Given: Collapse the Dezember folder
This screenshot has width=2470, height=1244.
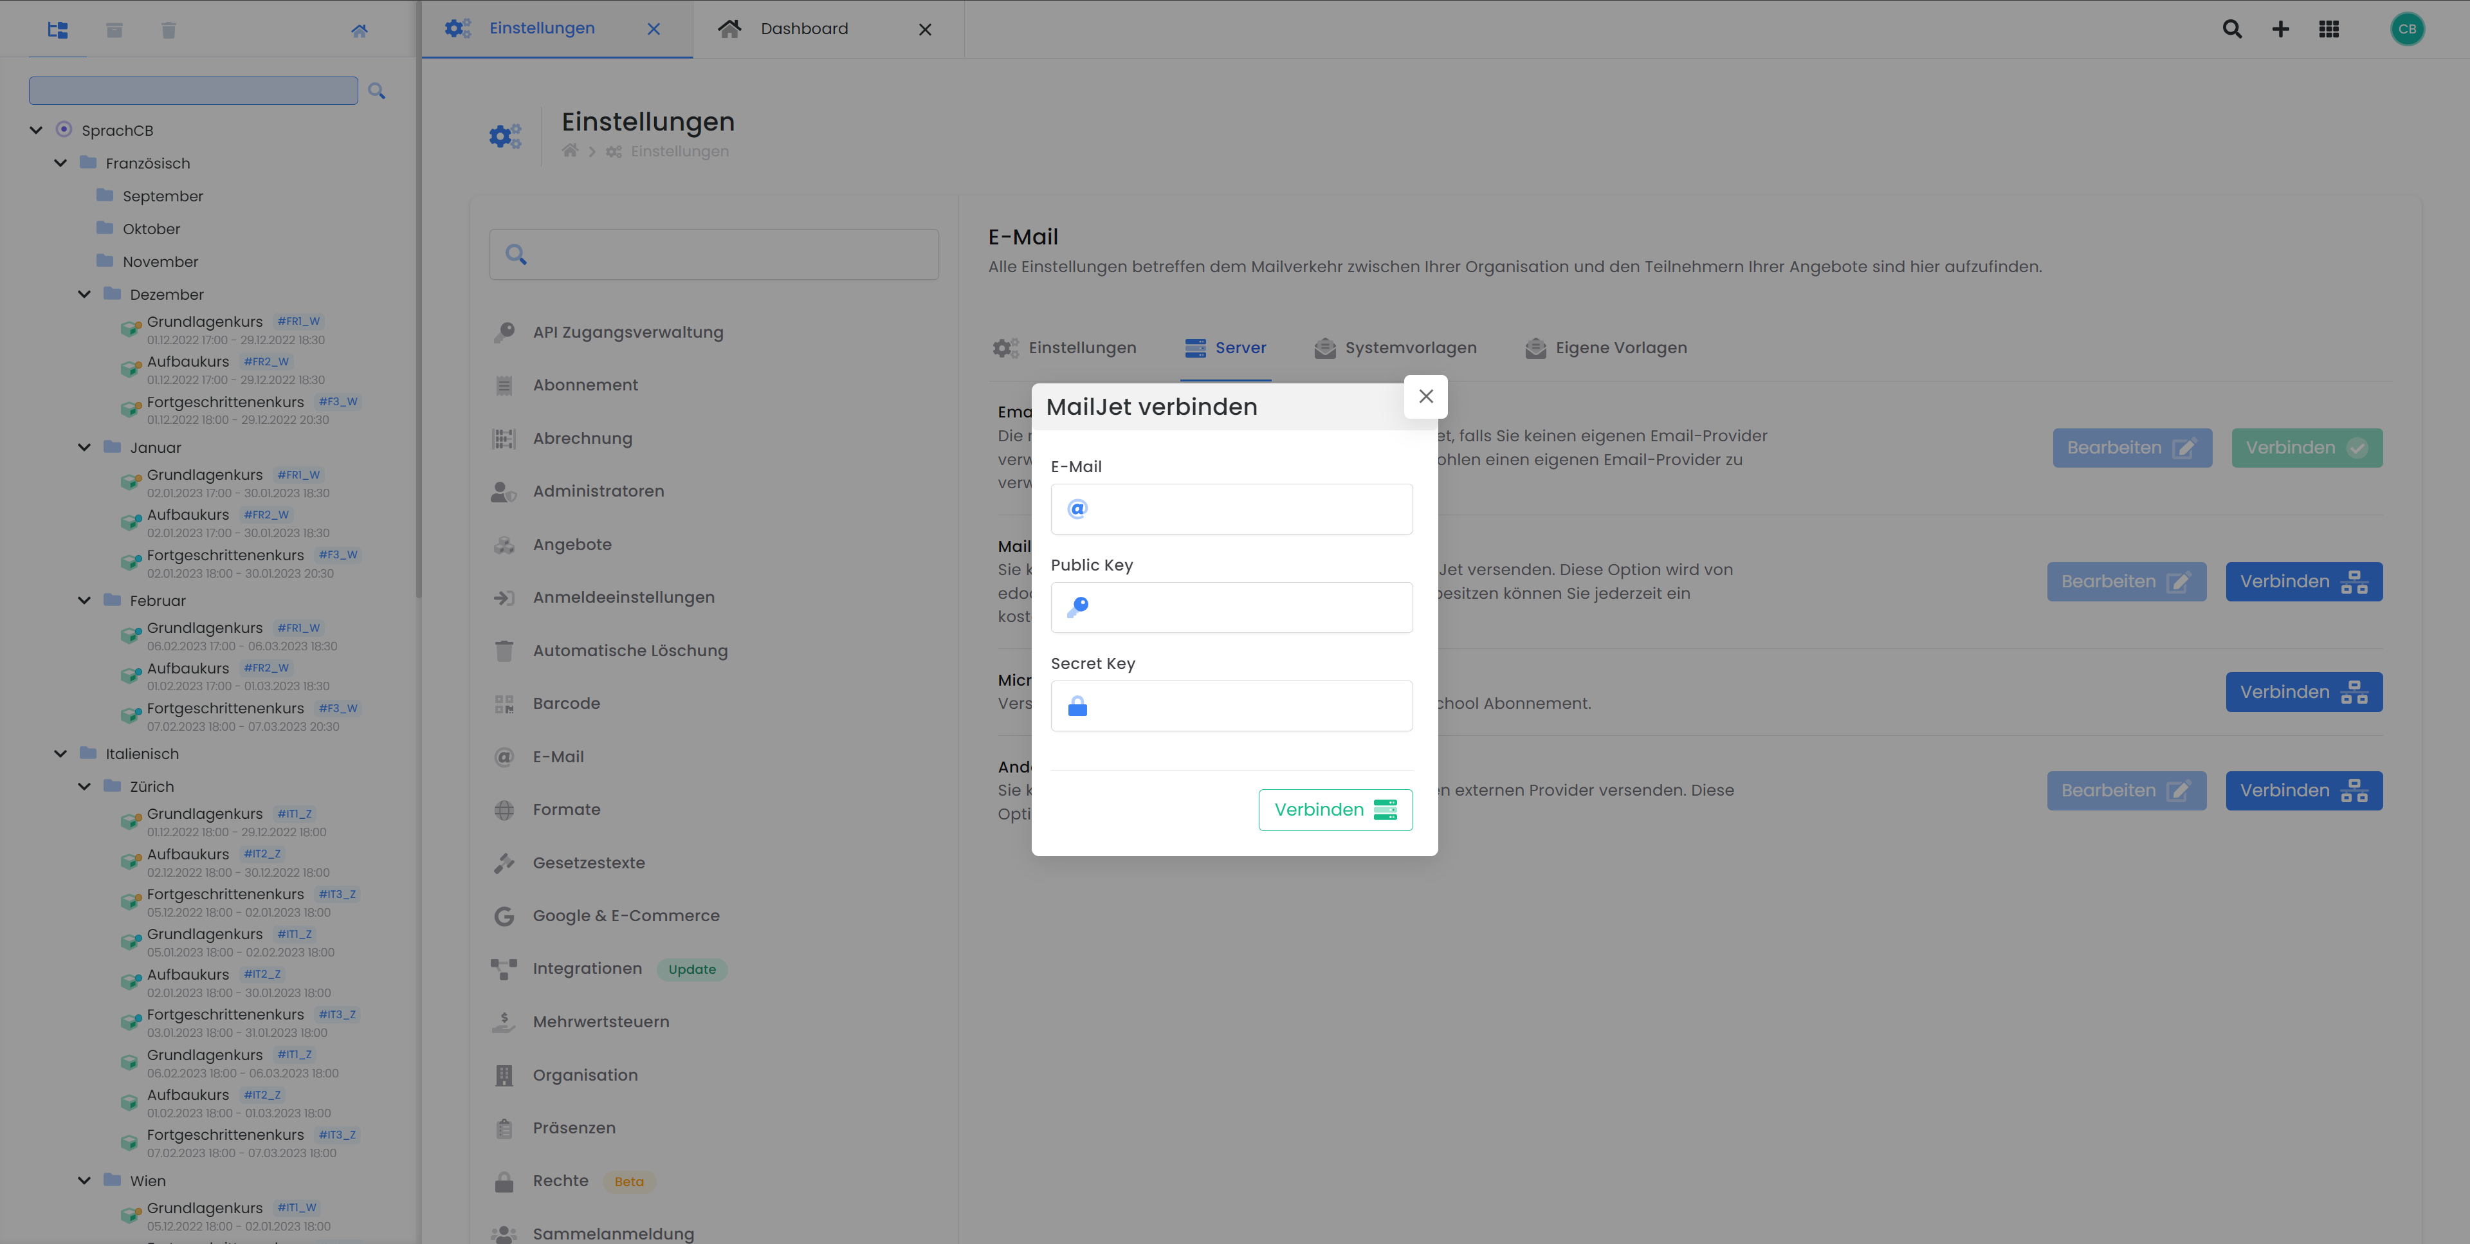Looking at the screenshot, I should 84,295.
